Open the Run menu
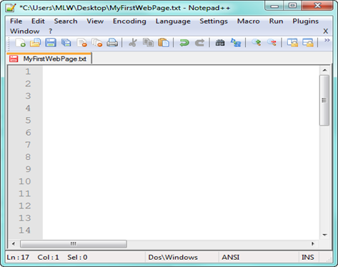Image resolution: width=338 pixels, height=267 pixels. pyautogui.click(x=277, y=21)
